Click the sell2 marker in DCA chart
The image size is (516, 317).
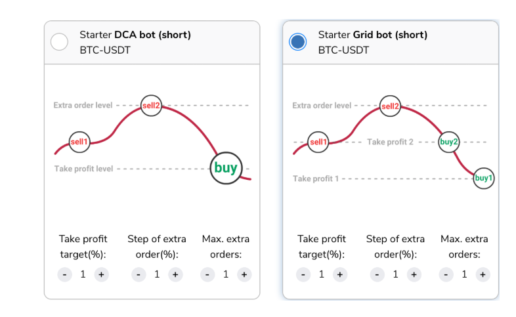(x=151, y=106)
